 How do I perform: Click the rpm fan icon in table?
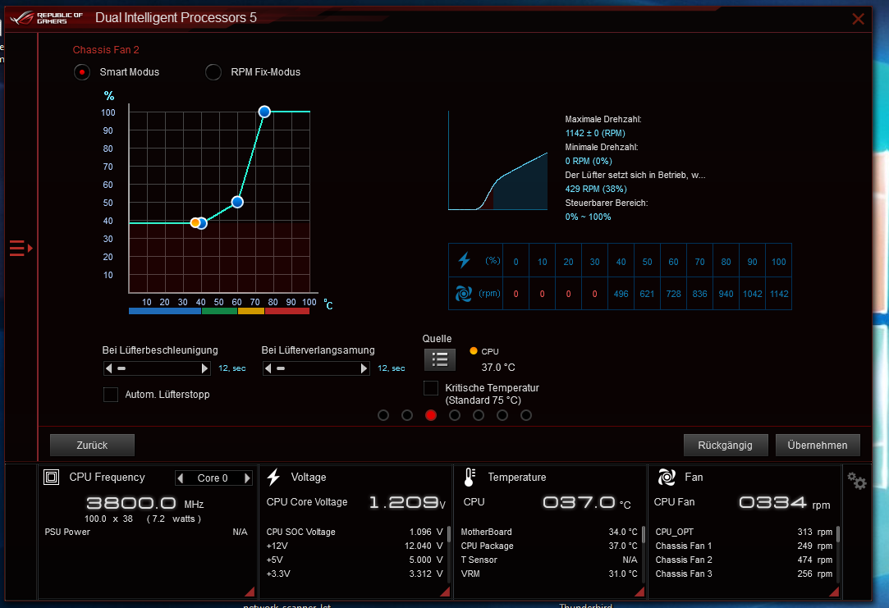click(x=464, y=294)
